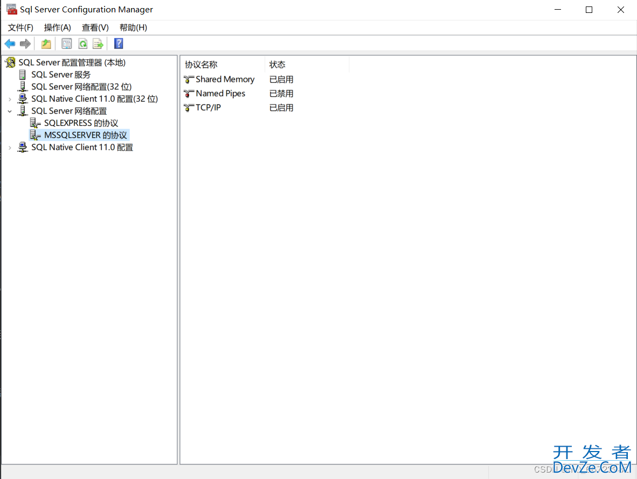637x479 pixels.
Task: Open the 查看(V) menu
Action: click(95, 27)
